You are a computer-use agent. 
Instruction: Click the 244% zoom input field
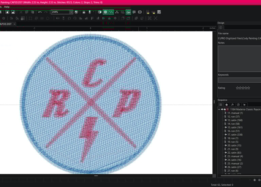pyautogui.click(x=60, y=12)
